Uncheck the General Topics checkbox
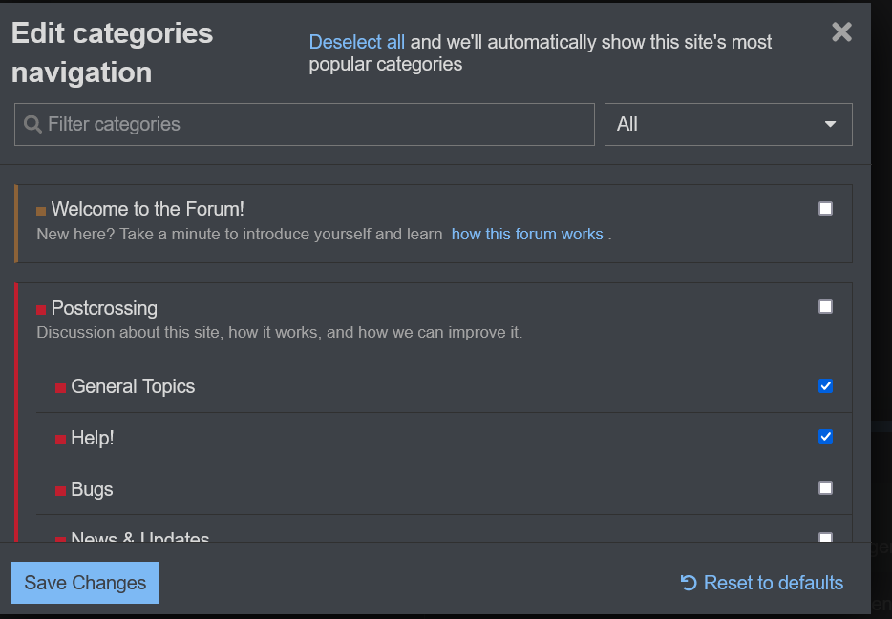This screenshot has width=892, height=619. [x=825, y=385]
